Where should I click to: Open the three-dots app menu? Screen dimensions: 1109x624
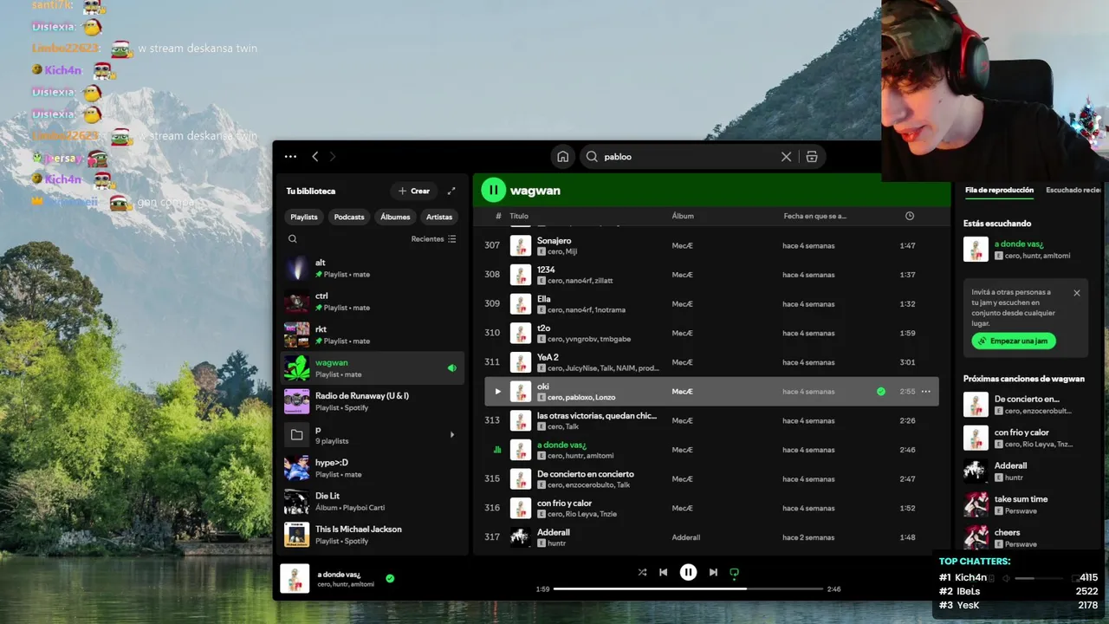(x=290, y=157)
